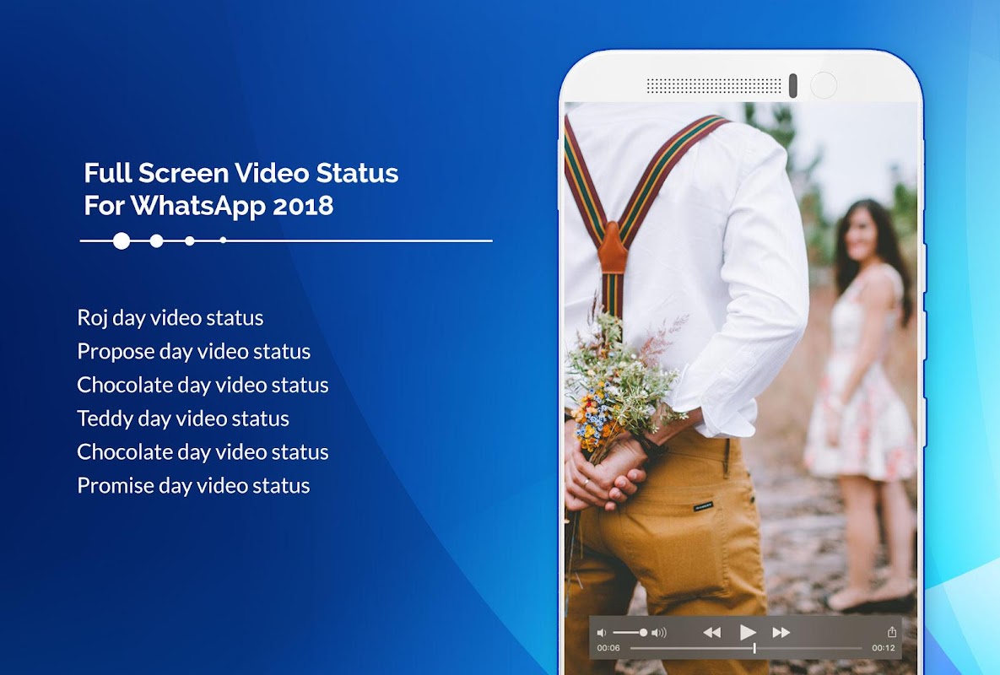This screenshot has height=675, width=1000.
Task: Fast-forward the video with the double-right arrows
Action: (781, 632)
